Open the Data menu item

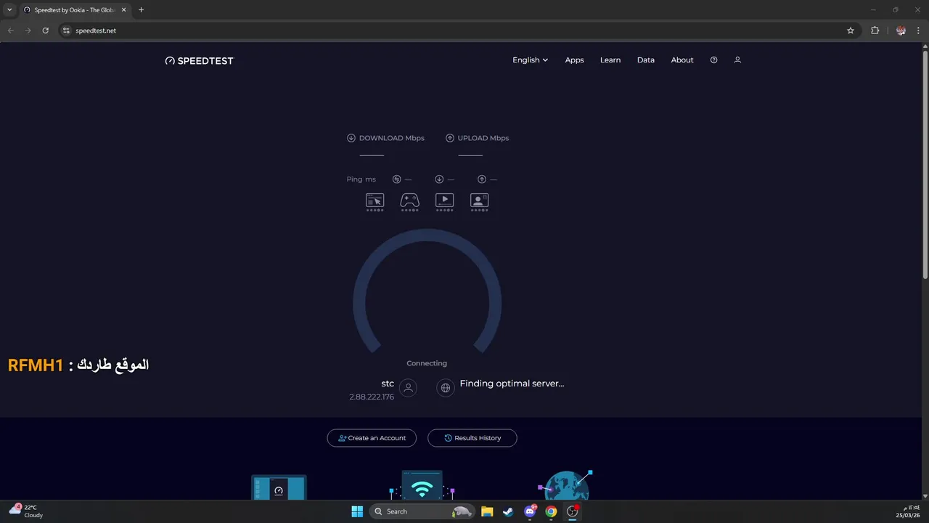(646, 60)
